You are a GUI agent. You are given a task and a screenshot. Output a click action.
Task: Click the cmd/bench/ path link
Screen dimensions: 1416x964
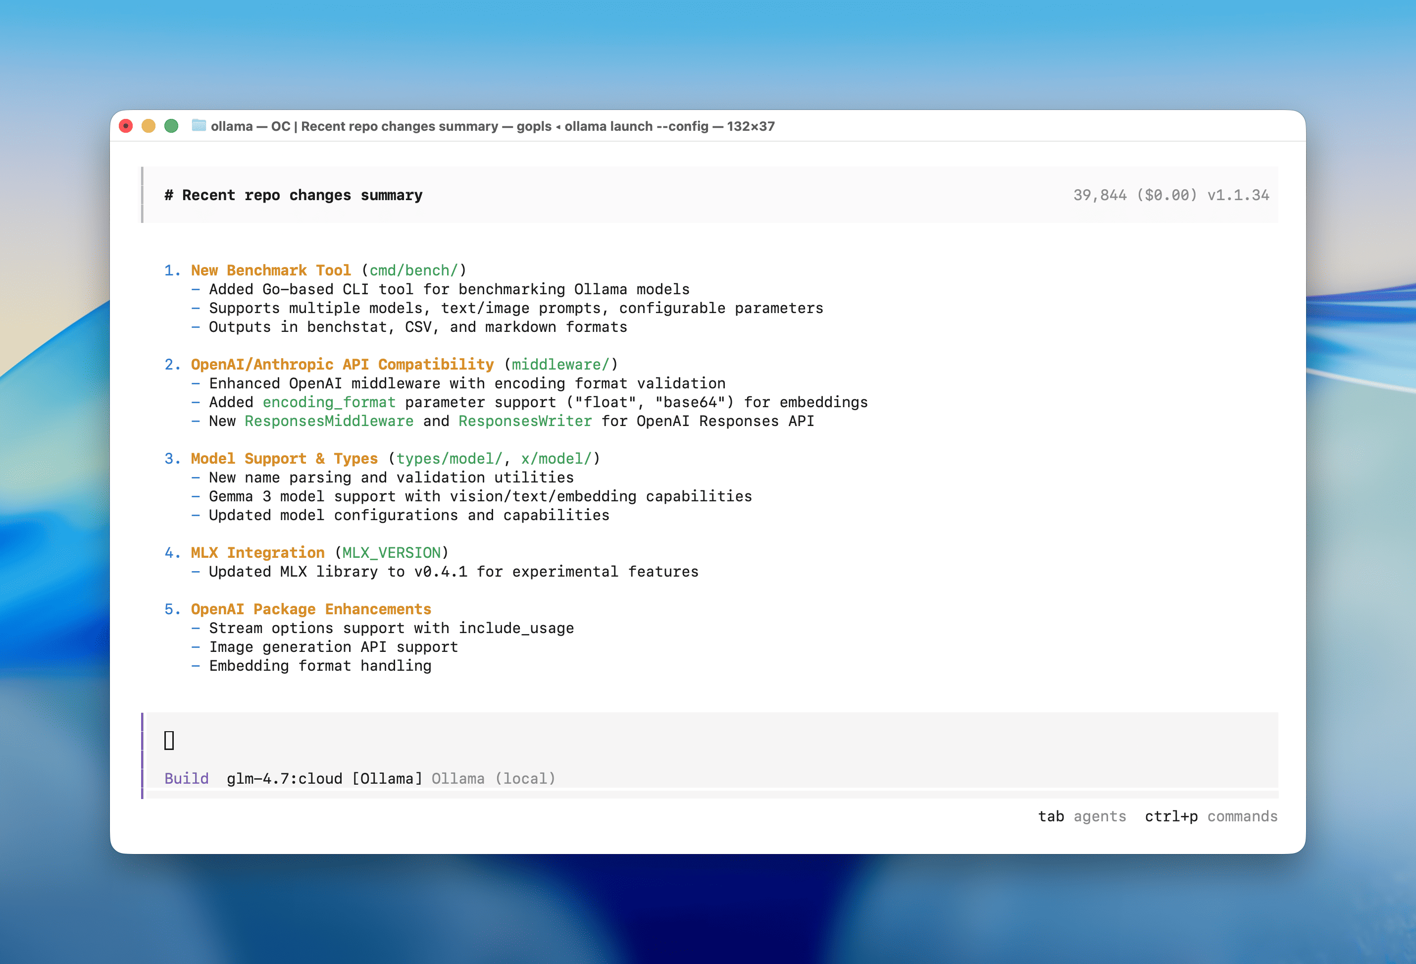413,270
